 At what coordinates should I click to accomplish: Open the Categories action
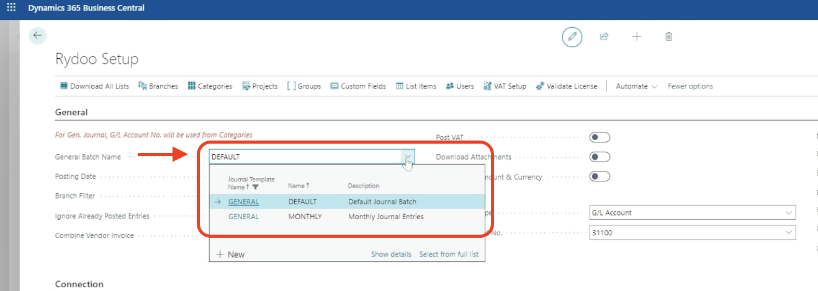pyautogui.click(x=210, y=86)
